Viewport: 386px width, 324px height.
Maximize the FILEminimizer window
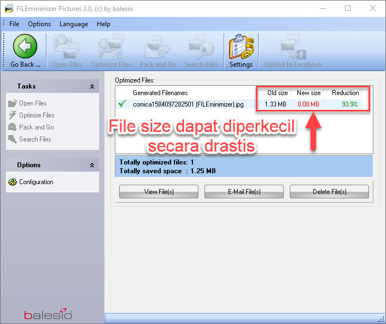[x=348, y=8]
